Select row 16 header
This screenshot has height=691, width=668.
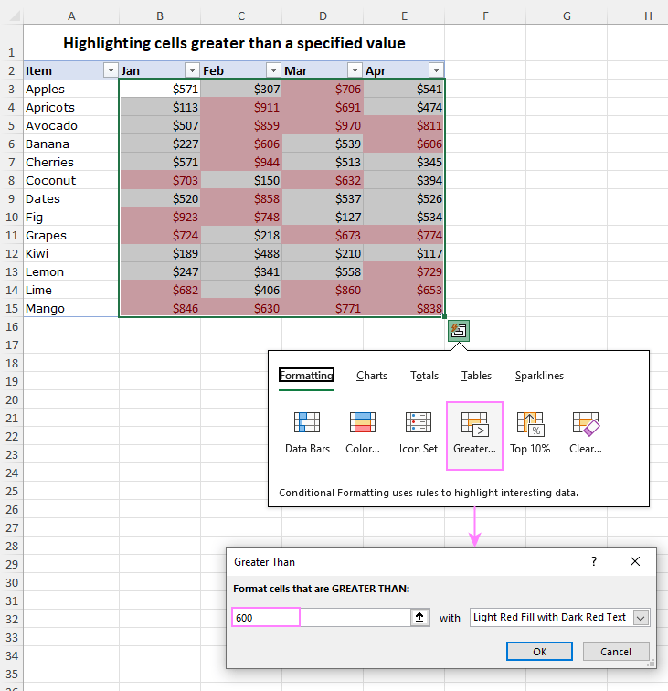[12, 326]
